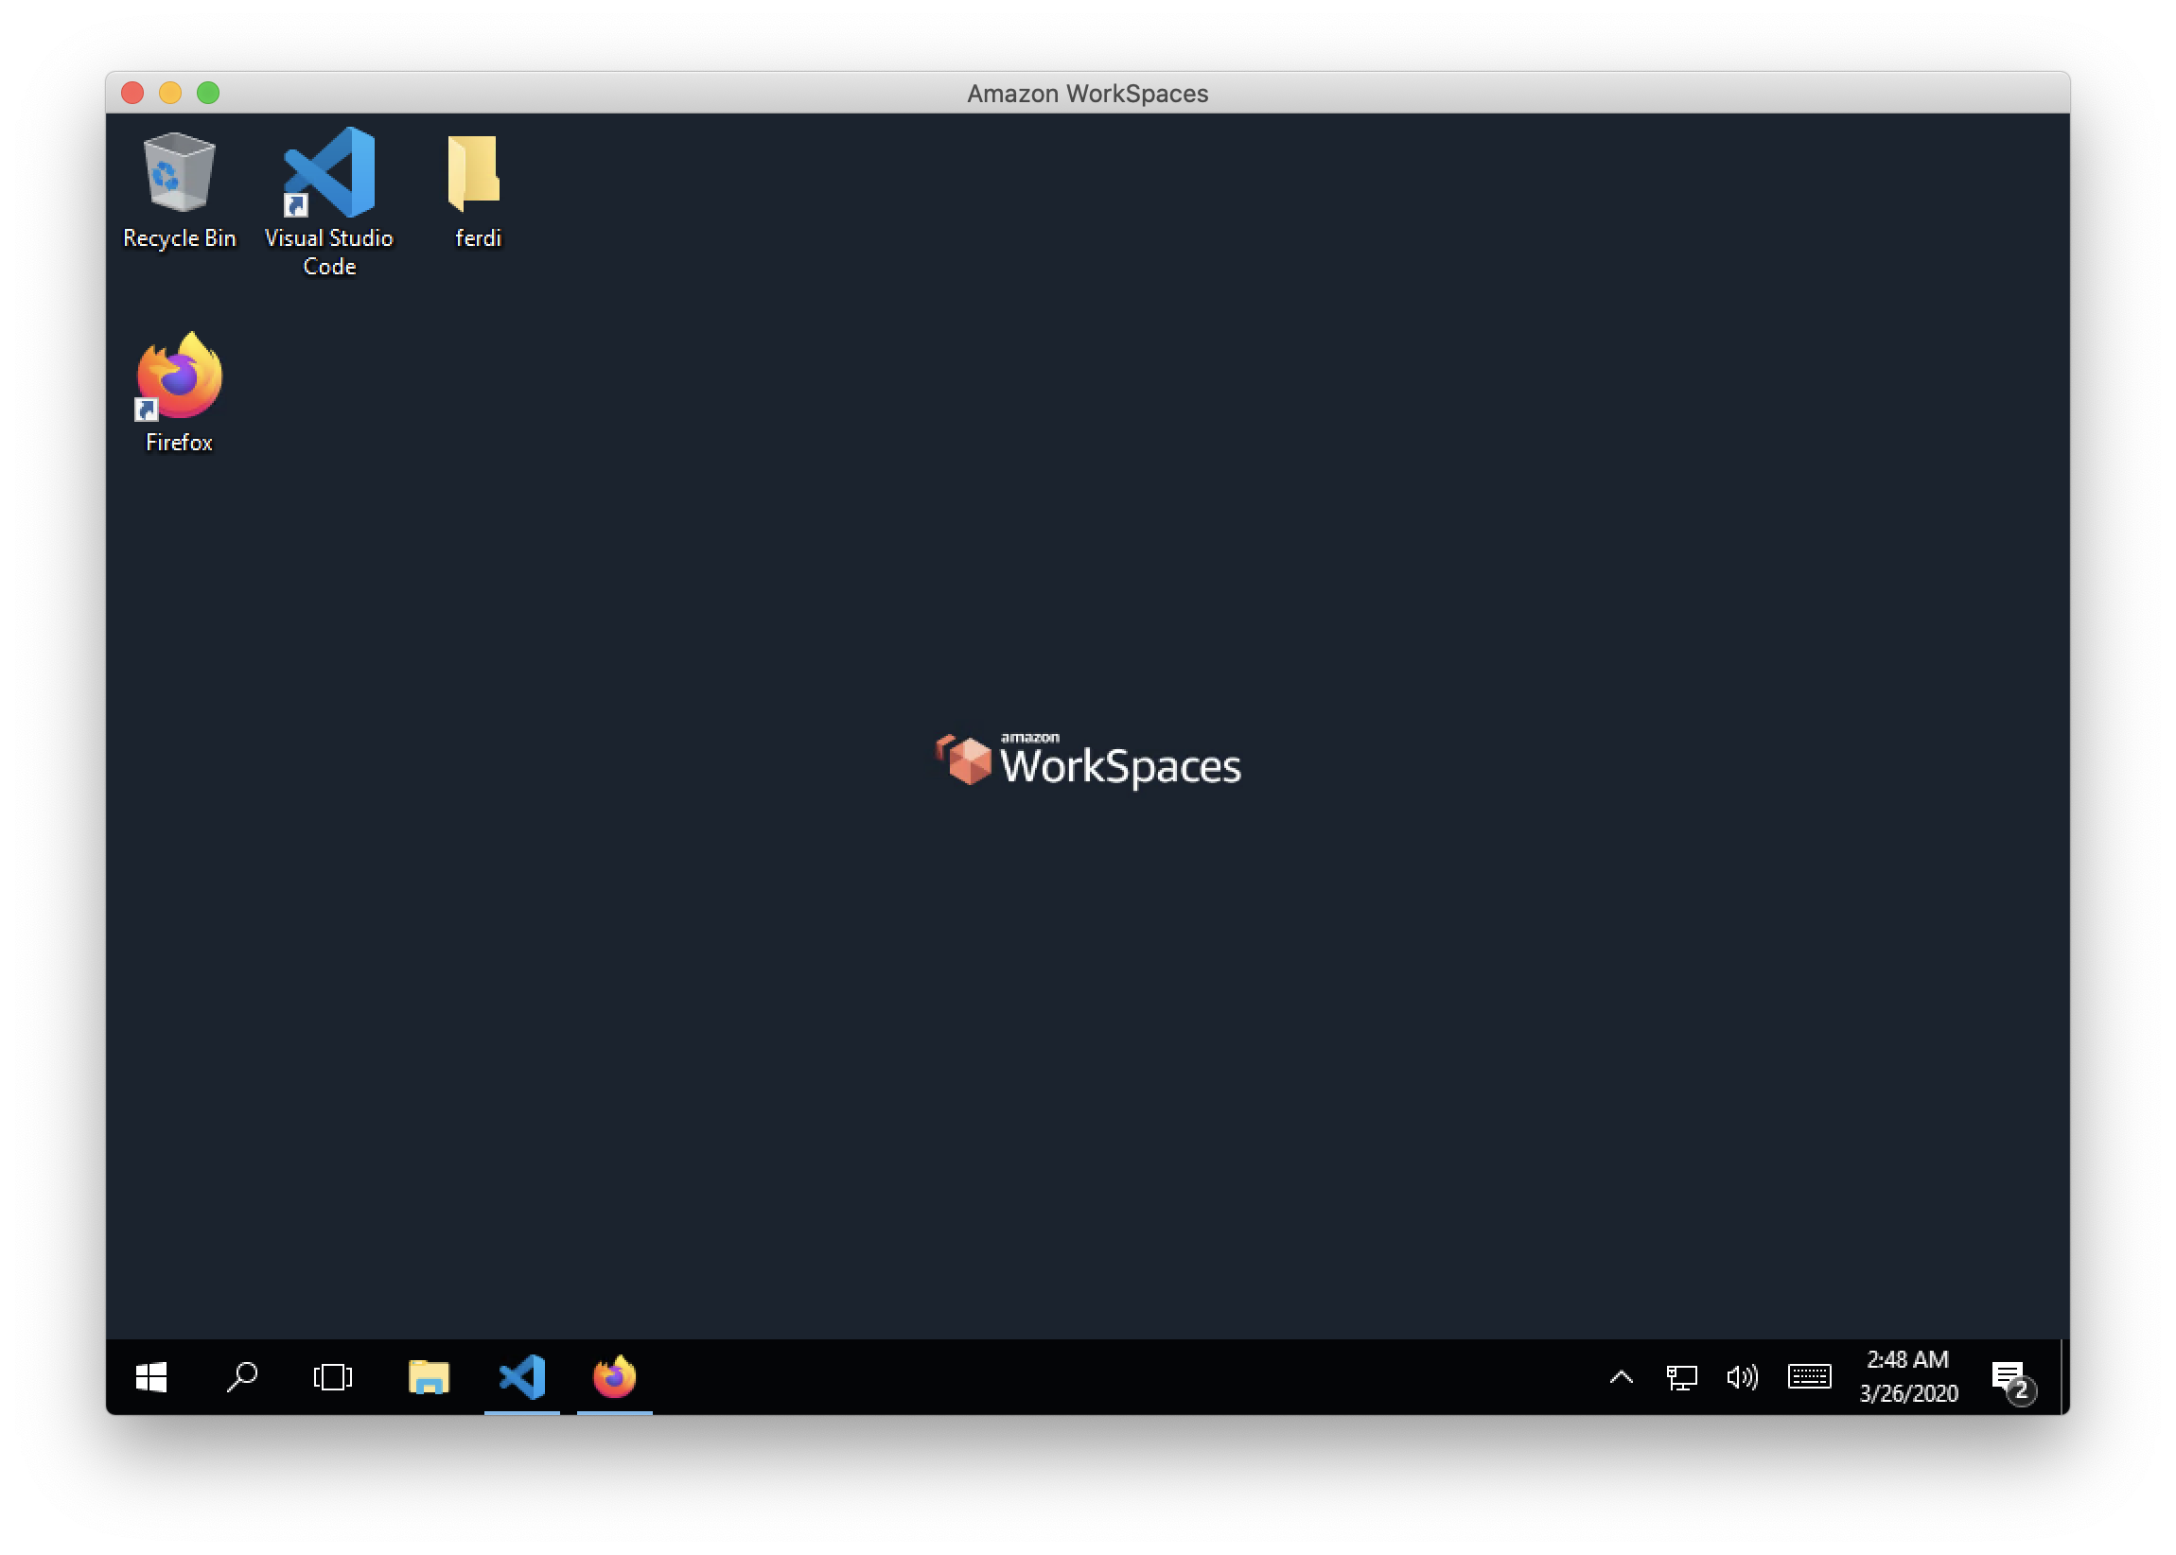Close the Amazon WorkSpaces window
2176x1555 pixels.
pyautogui.click(x=132, y=93)
